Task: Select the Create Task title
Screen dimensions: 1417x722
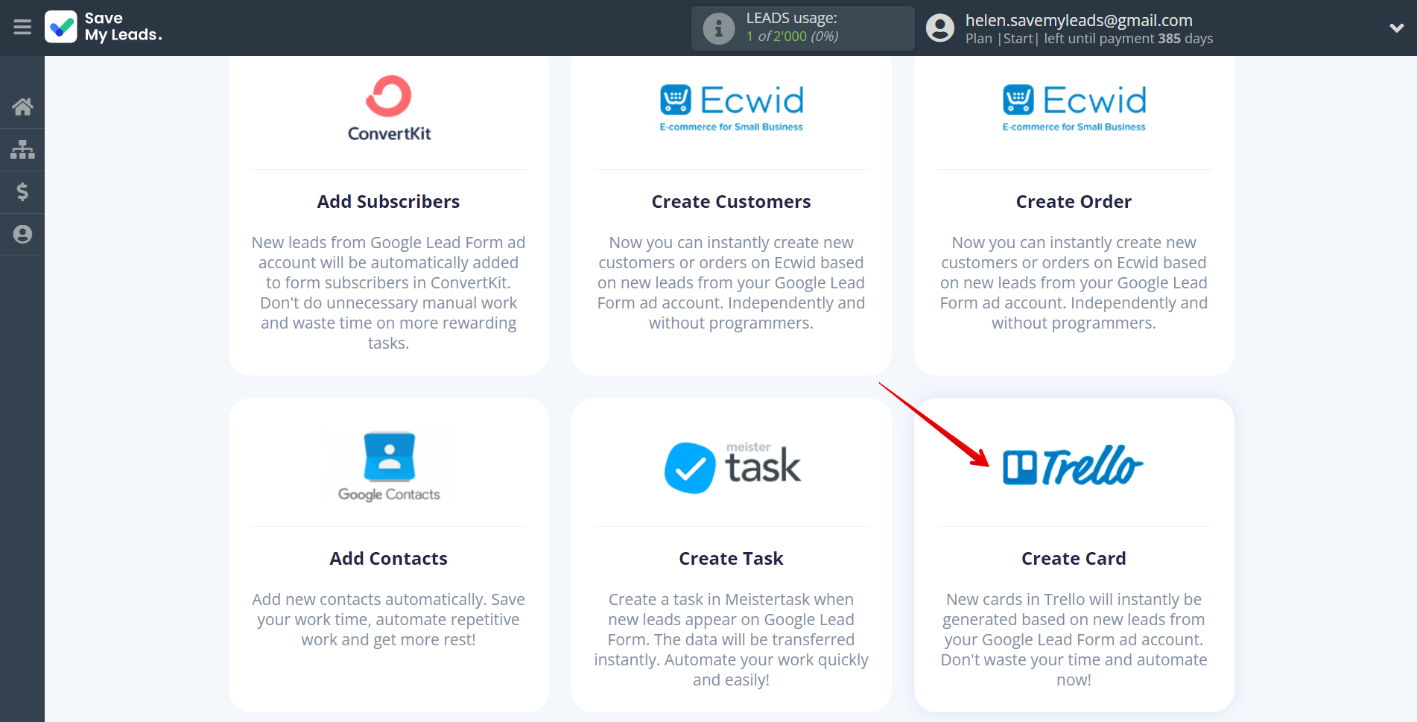Action: [x=731, y=559]
